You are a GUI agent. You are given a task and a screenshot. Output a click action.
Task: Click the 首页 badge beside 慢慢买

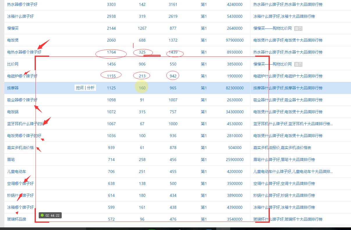point(299,28)
